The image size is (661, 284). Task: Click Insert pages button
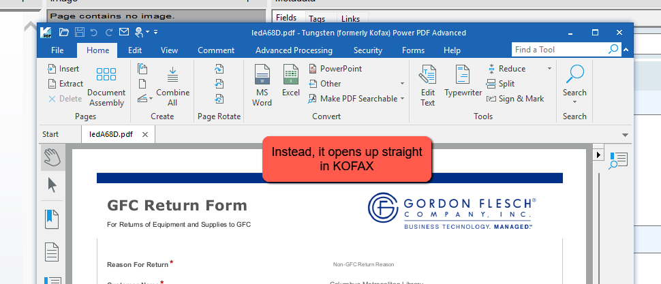(63, 69)
